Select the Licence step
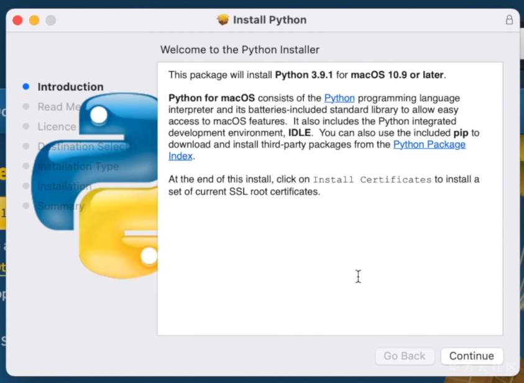Screen dimensions: 524x383 (57, 127)
